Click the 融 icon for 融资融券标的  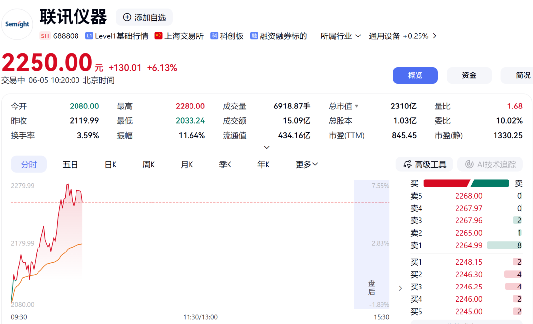pos(254,36)
